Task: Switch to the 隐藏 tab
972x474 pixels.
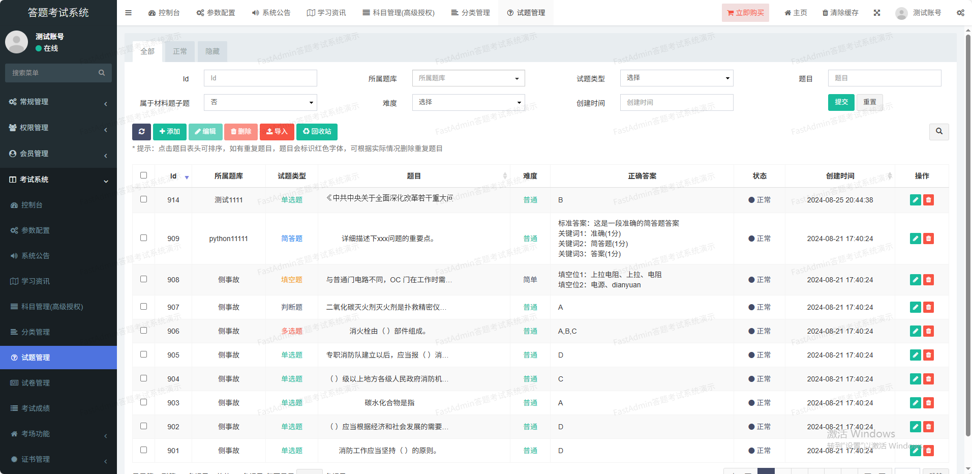Action: [212, 51]
